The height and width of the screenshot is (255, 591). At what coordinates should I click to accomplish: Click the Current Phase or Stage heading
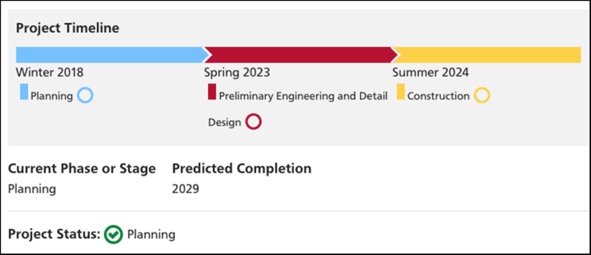click(81, 169)
